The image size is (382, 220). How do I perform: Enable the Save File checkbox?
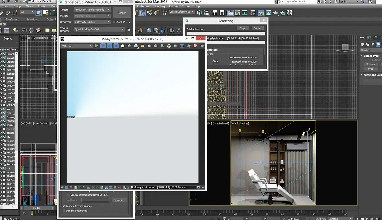[x=114, y=22]
